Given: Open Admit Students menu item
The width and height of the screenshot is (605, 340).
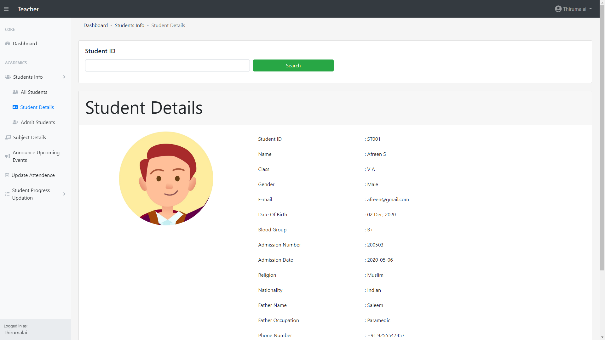Looking at the screenshot, I should click(38, 122).
